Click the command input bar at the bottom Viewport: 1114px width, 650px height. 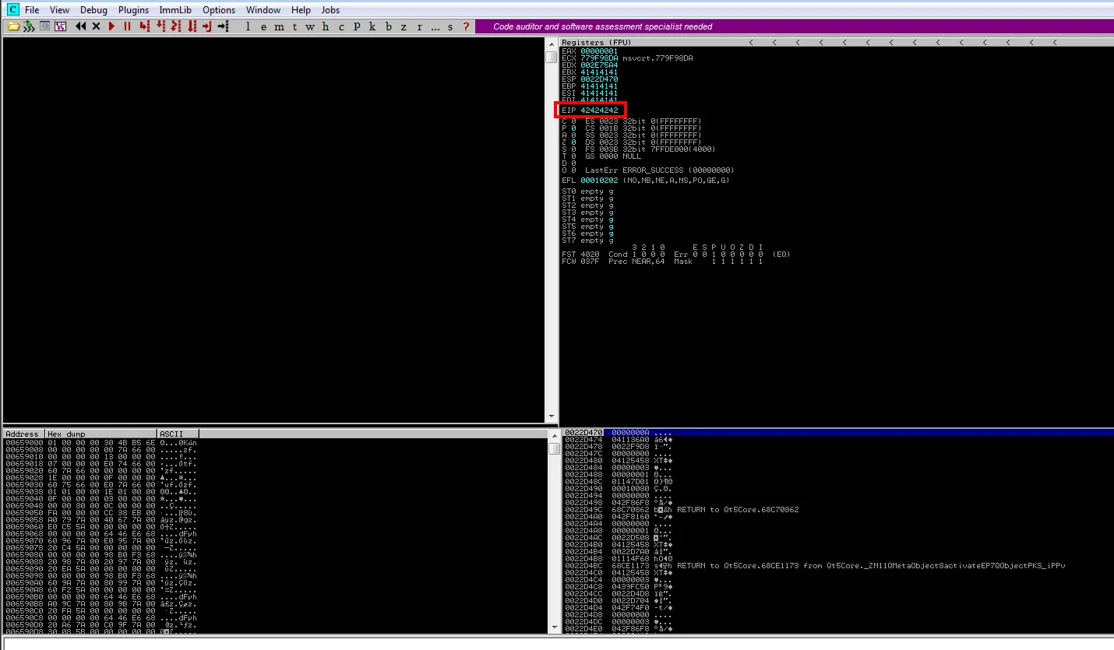(557, 644)
